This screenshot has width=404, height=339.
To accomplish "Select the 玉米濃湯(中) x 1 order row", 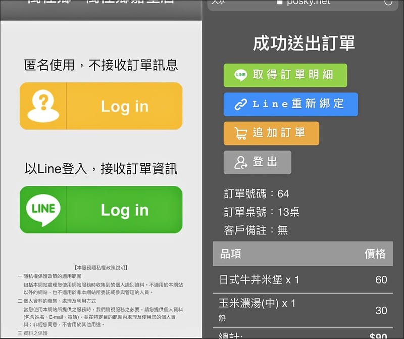I will 302,309.
